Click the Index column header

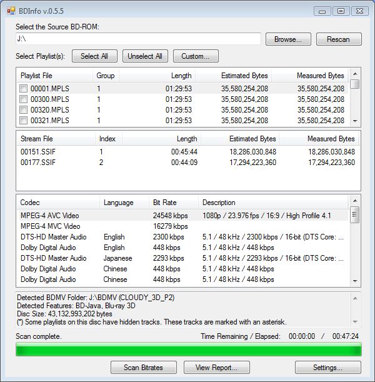click(x=109, y=139)
